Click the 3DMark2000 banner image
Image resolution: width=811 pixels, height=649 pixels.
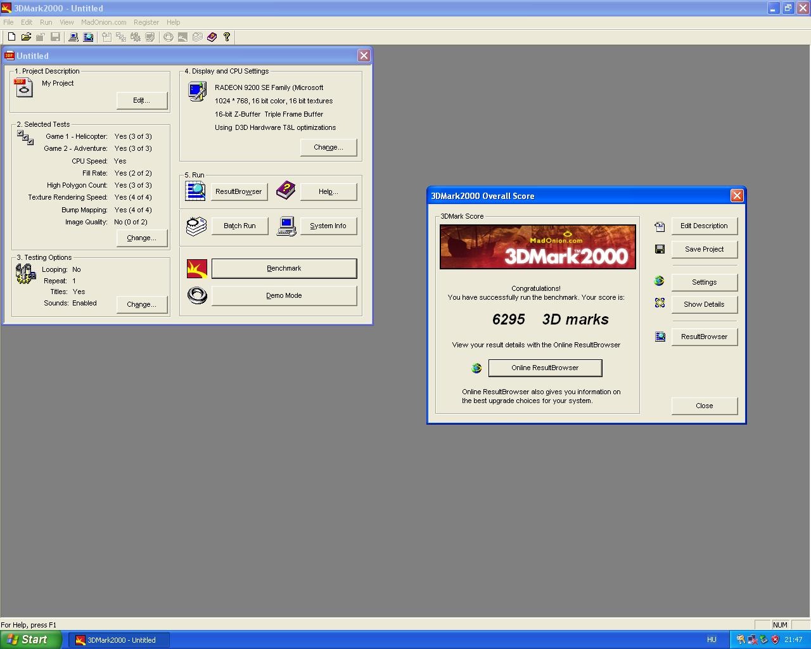pyautogui.click(x=538, y=247)
